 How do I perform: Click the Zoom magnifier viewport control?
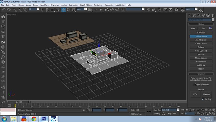[x=202, y=110]
